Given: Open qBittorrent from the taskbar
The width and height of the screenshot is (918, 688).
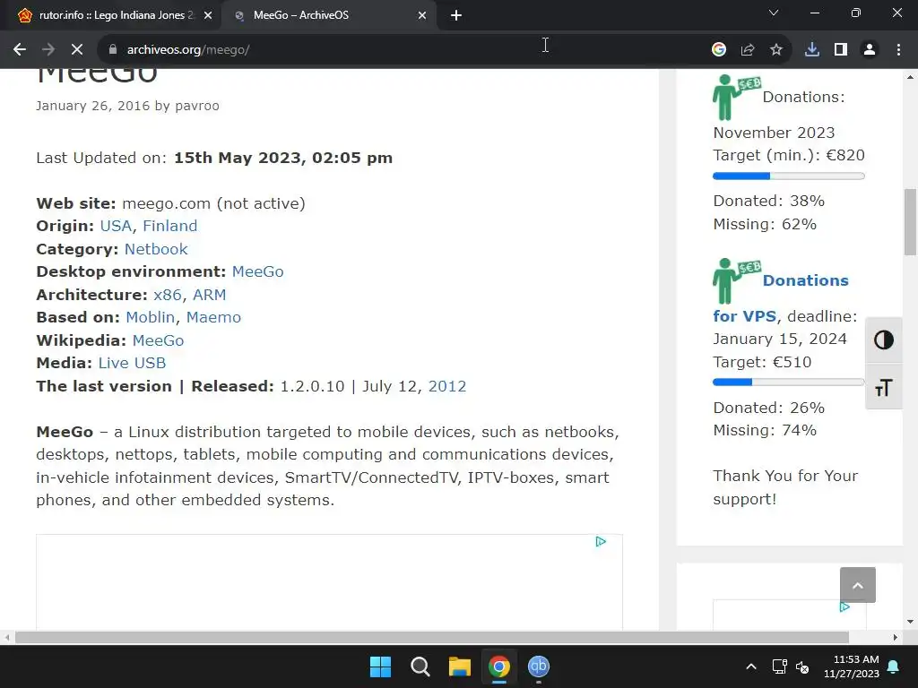Looking at the screenshot, I should coord(539,666).
